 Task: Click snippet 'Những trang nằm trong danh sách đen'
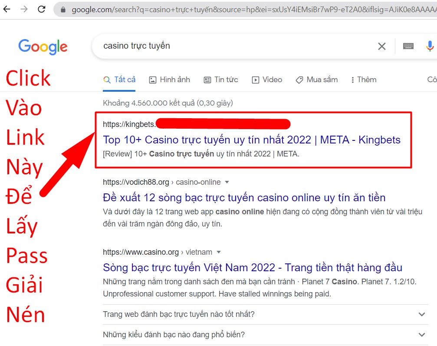[x=260, y=288]
